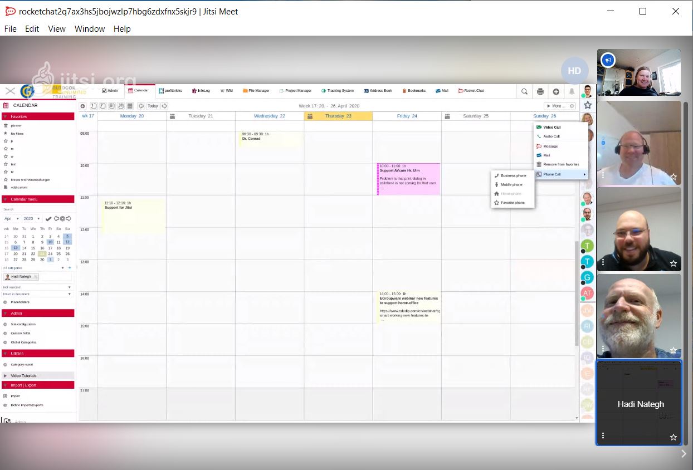Select the list view icon in calendar toolbar
This screenshot has width=693, height=470.
click(x=130, y=106)
